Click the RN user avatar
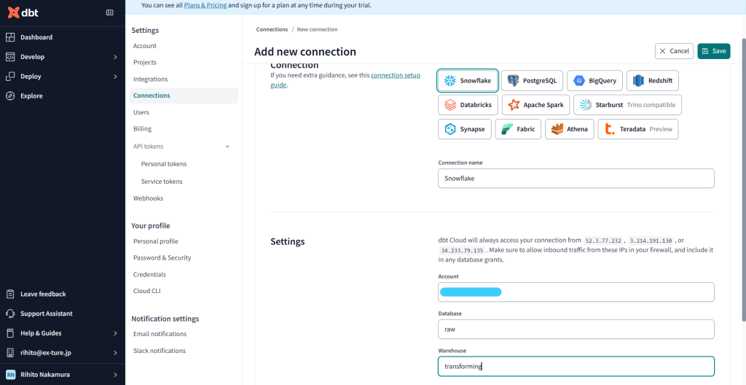This screenshot has height=385, width=746. [x=10, y=375]
